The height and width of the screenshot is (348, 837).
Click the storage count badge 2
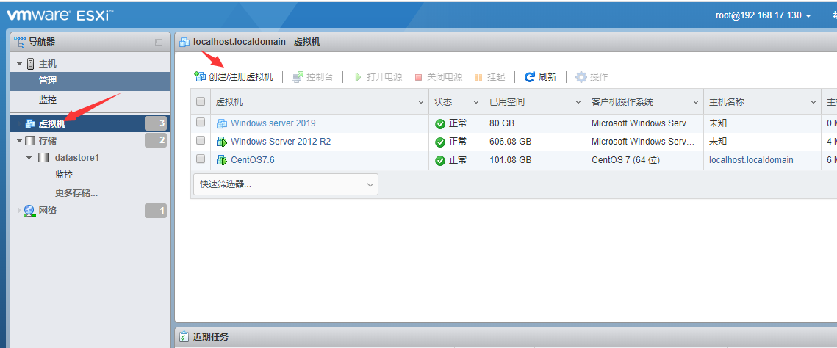(156, 141)
